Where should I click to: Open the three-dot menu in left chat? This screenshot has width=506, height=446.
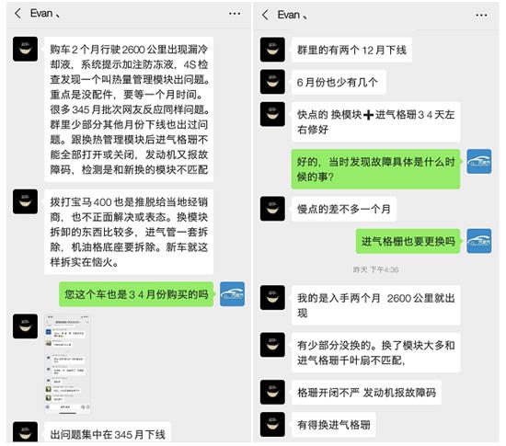tap(235, 14)
